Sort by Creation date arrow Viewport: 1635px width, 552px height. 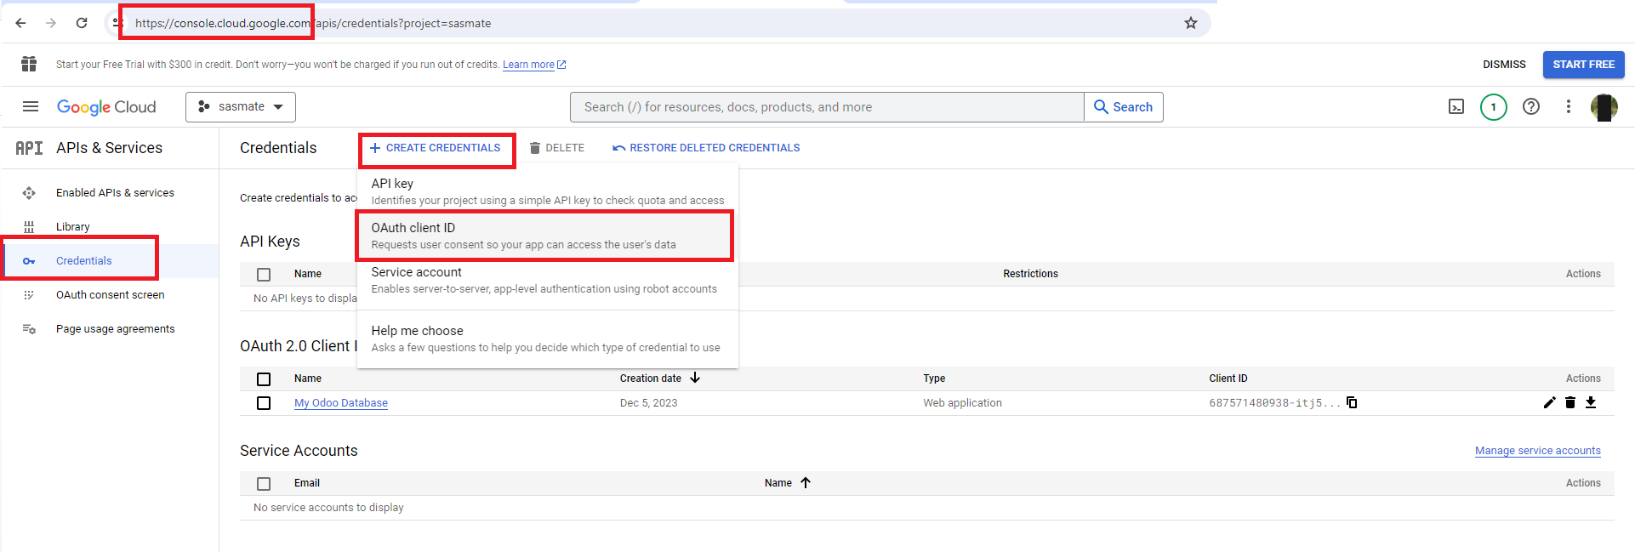(x=695, y=378)
